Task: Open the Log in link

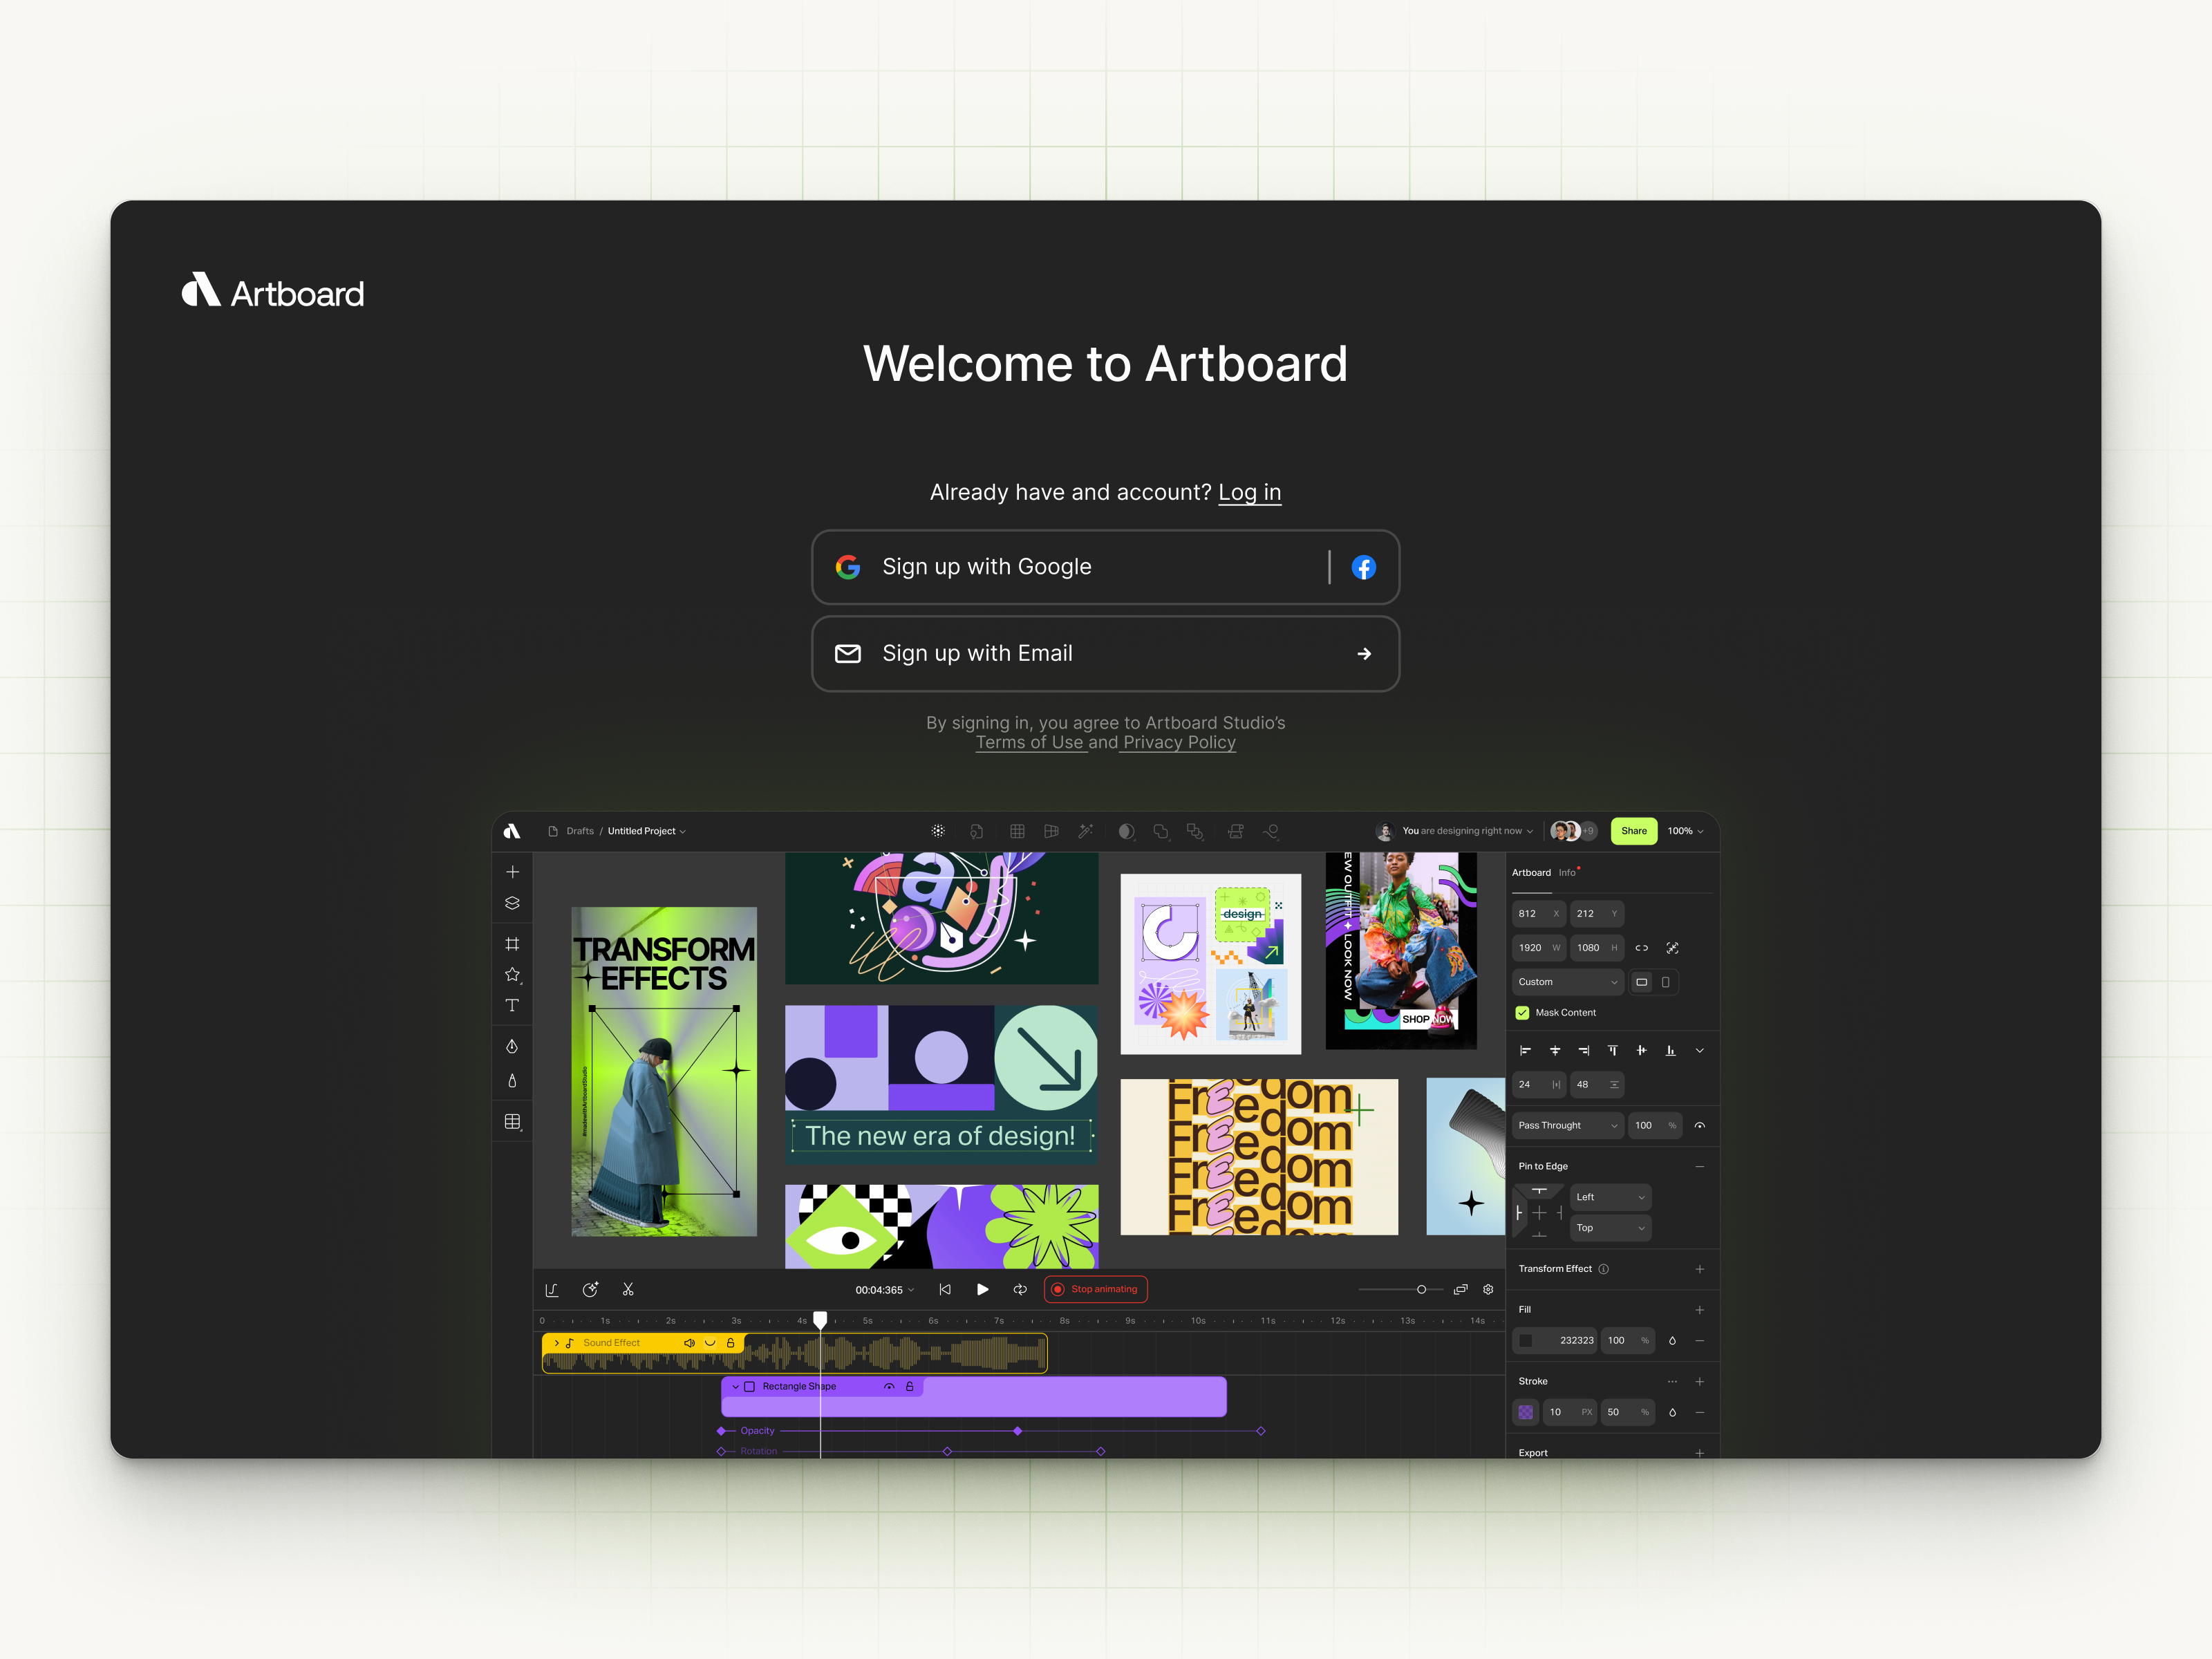Action: 1249,492
